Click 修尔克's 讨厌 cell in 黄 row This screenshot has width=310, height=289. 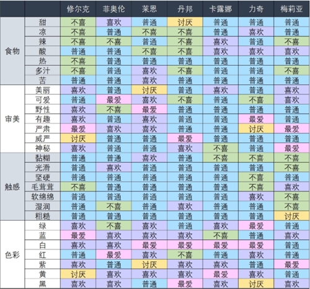pos(78,274)
